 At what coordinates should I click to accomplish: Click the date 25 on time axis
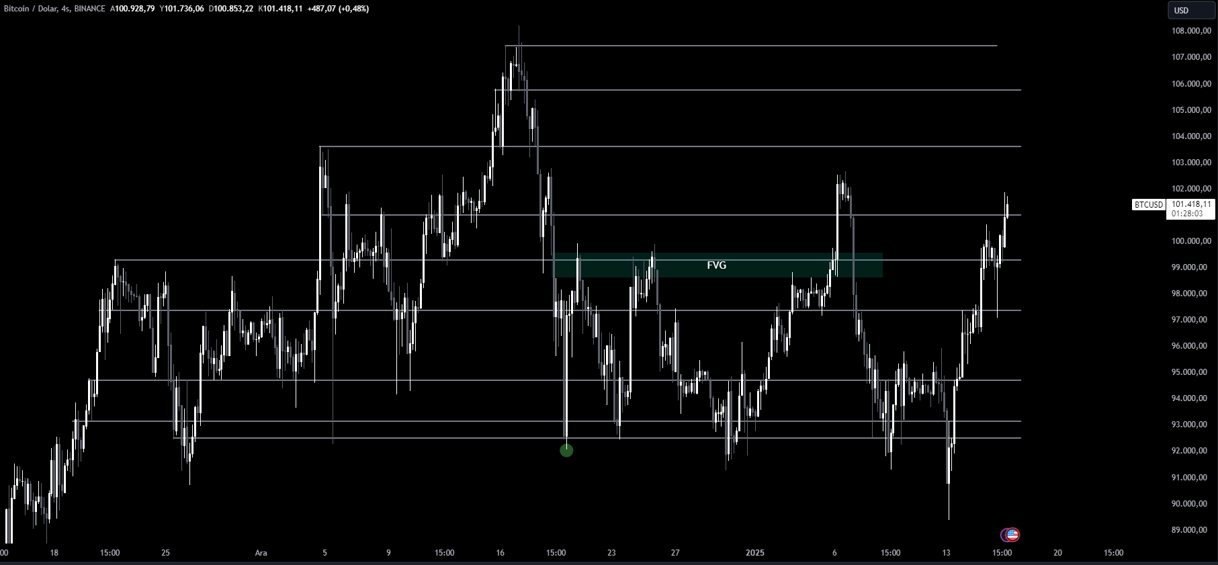pos(166,553)
